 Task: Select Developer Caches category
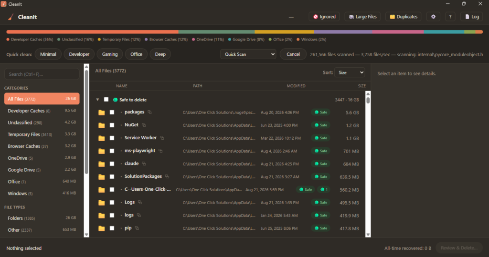coord(42,111)
